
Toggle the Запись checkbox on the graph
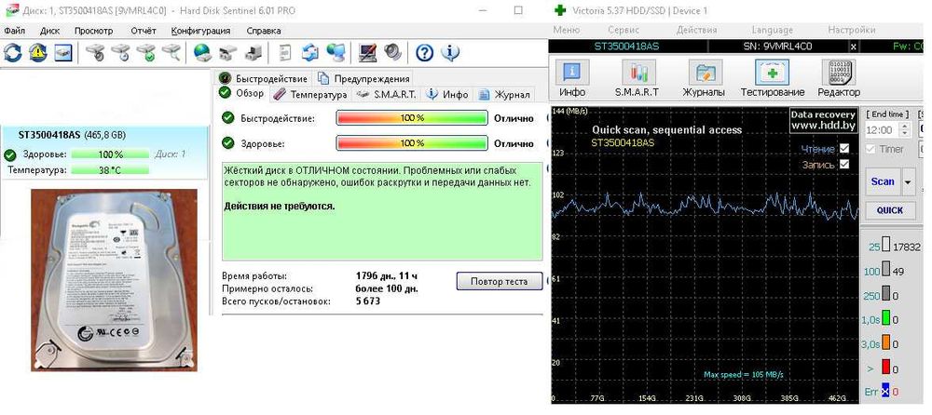coord(843,165)
